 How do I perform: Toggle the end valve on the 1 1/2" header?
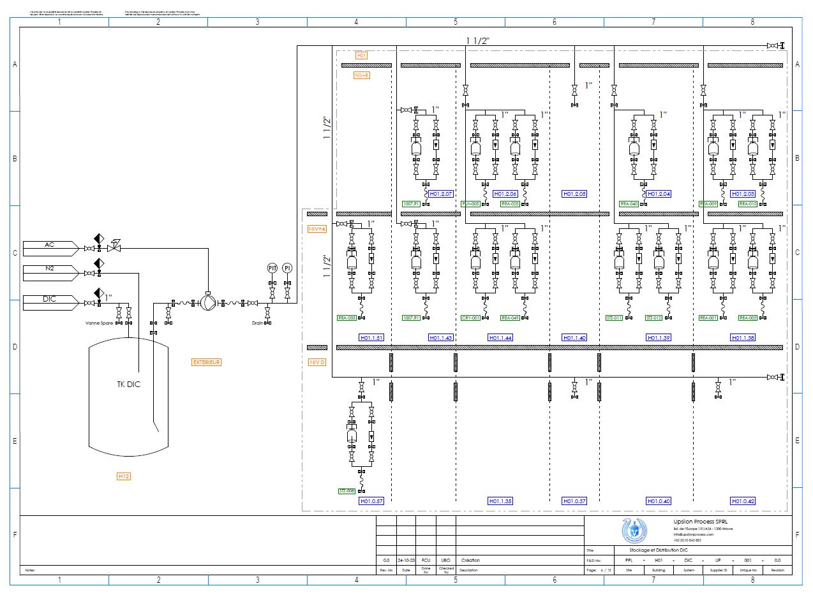tap(772, 46)
